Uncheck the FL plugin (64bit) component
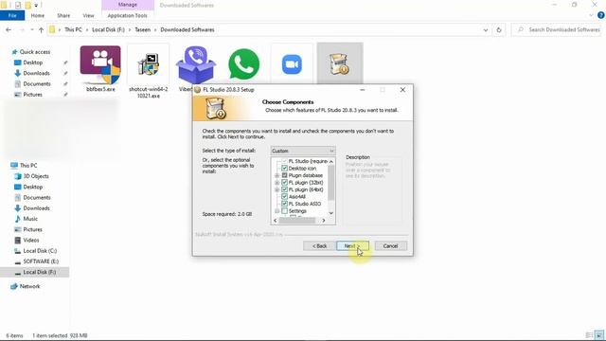606x341 pixels. tap(284, 189)
